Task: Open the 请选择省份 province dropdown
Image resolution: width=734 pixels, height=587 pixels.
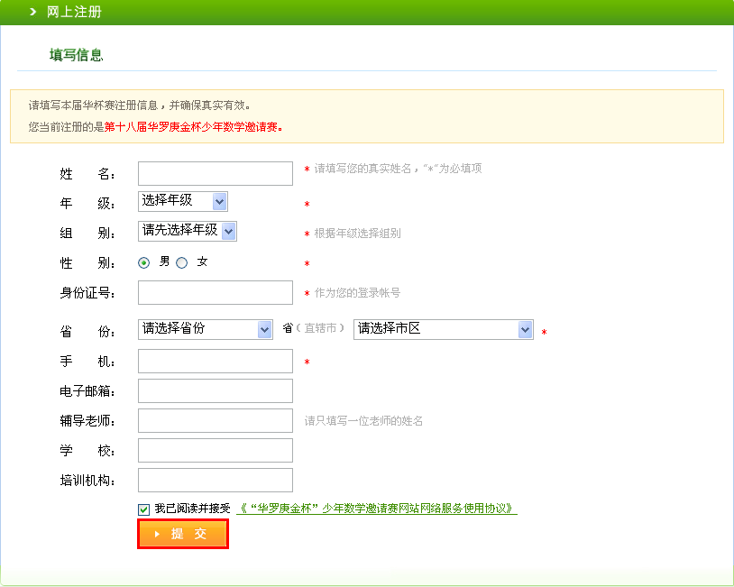Action: (x=205, y=329)
